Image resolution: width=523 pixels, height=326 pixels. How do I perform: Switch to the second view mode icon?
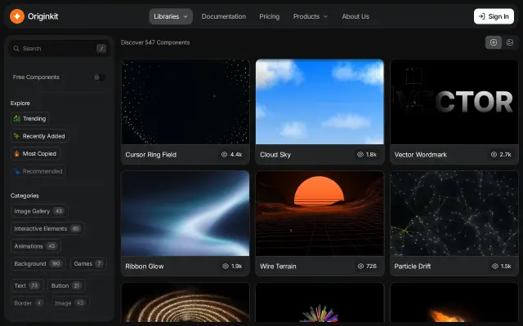[x=510, y=42]
